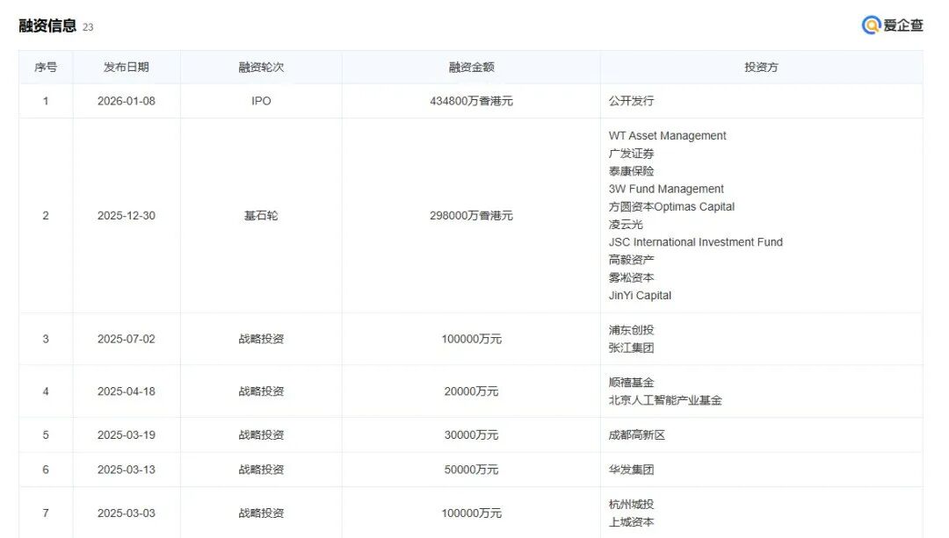This screenshot has width=949, height=538.
Task: Click the record count 23
Action: (88, 27)
